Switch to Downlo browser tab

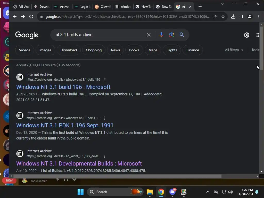(42, 7)
